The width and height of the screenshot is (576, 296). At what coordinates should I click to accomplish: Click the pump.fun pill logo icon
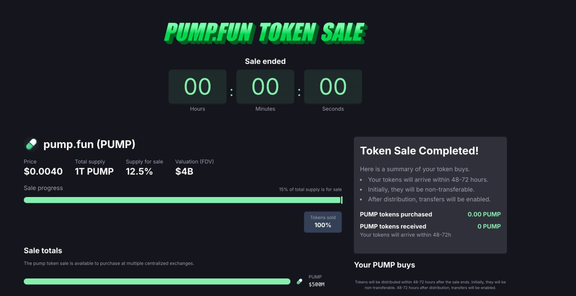pos(31,144)
